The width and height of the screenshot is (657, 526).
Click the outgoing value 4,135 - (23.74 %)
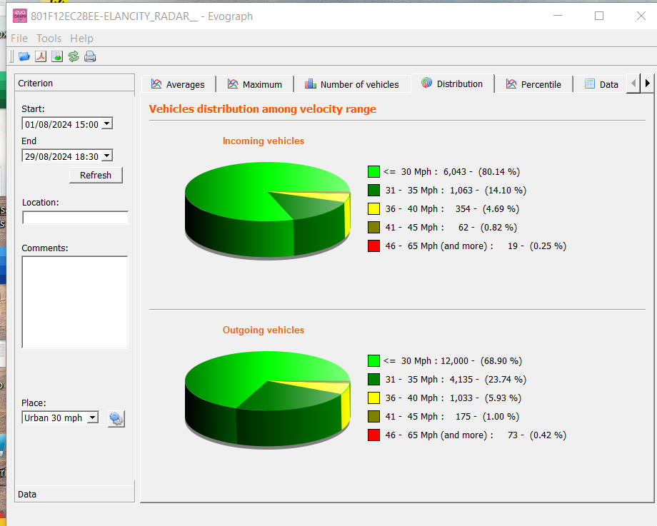click(x=488, y=380)
